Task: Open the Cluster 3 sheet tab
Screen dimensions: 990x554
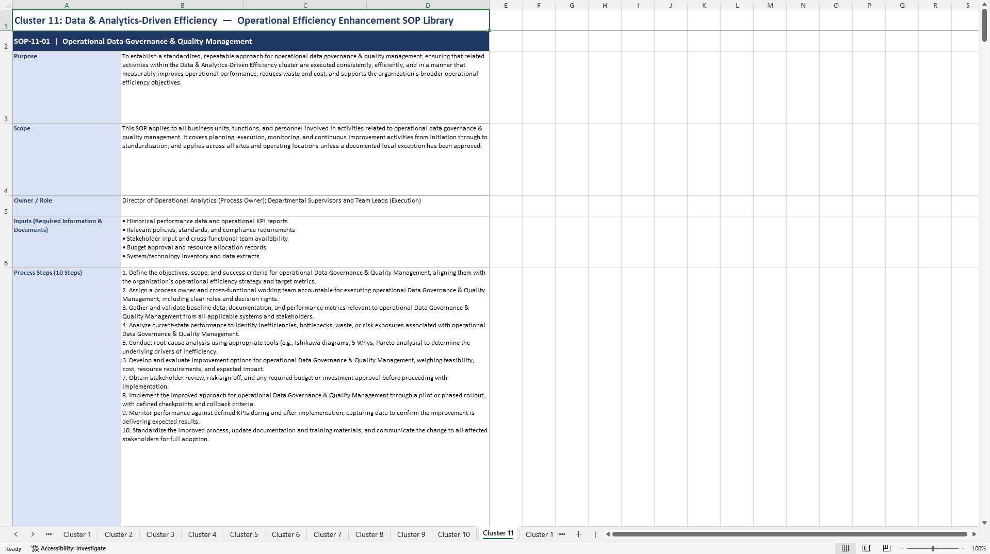Action: point(160,534)
